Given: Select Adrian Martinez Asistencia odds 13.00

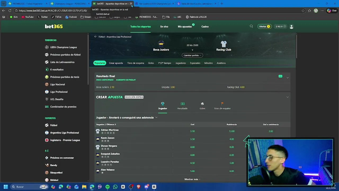Looking at the screenshot, I should pyautogui.click(x=232, y=131).
